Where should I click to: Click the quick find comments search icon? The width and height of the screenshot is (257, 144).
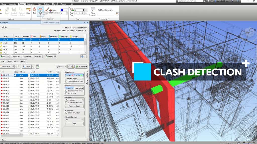click(x=117, y=13)
